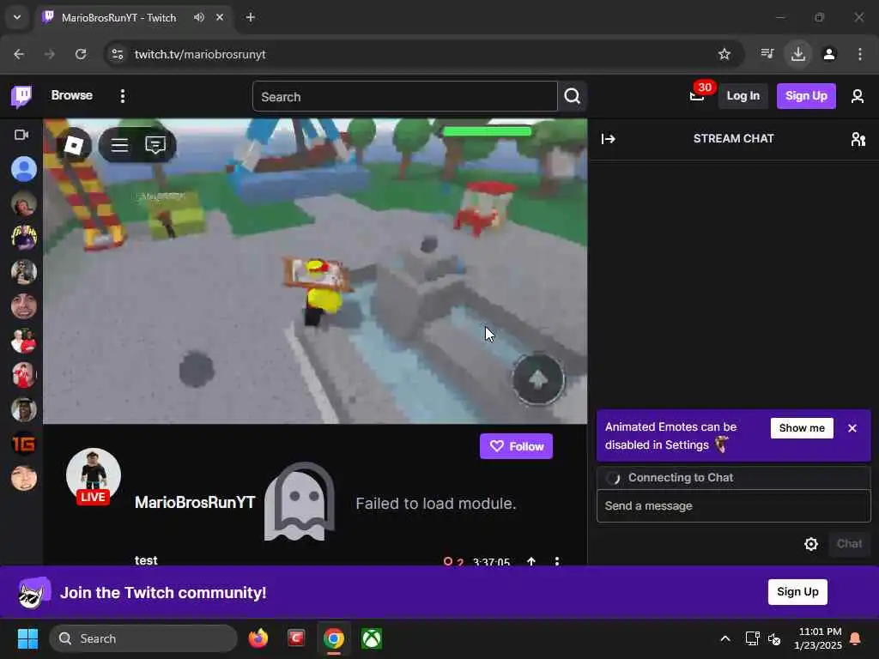Viewport: 879px width, 659px height.
Task: Click the chat bubble icon in stream video
Action: point(155,145)
